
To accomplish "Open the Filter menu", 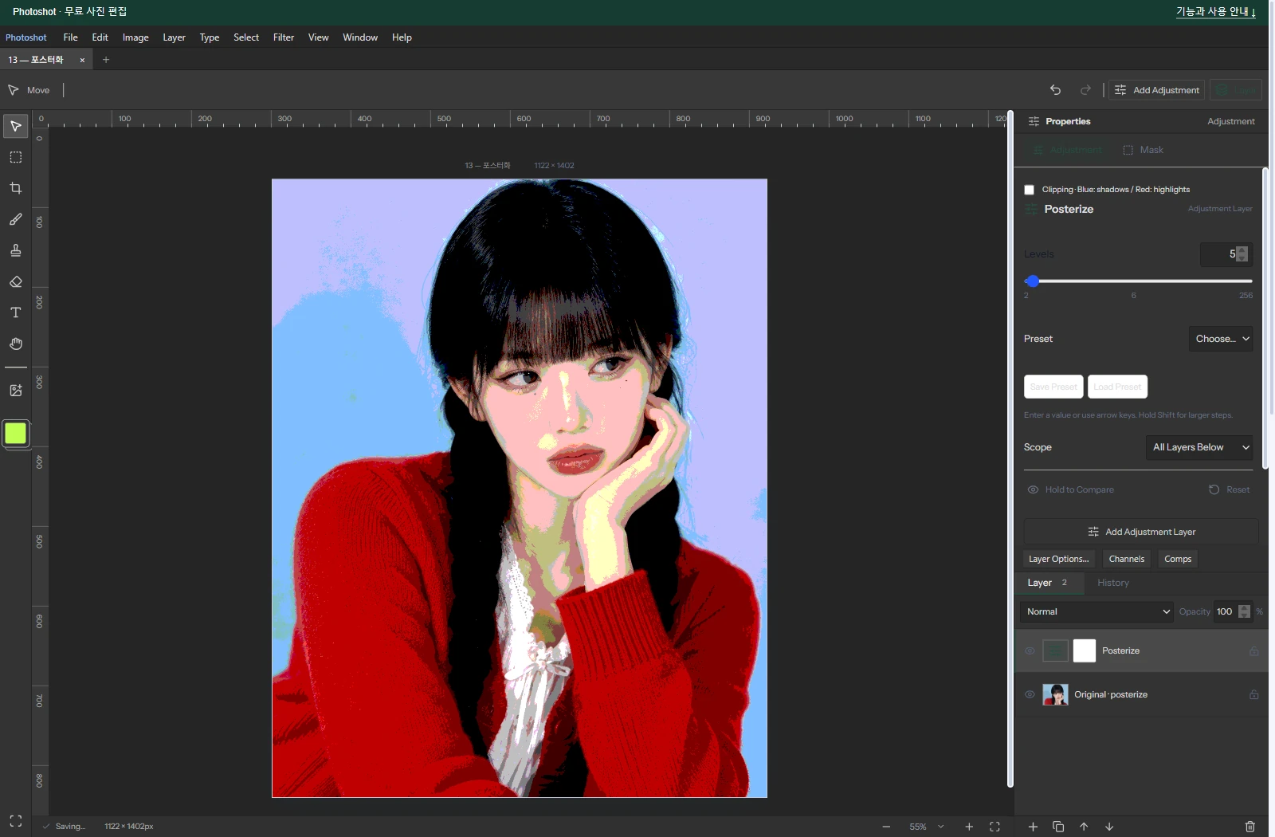I will coord(284,37).
